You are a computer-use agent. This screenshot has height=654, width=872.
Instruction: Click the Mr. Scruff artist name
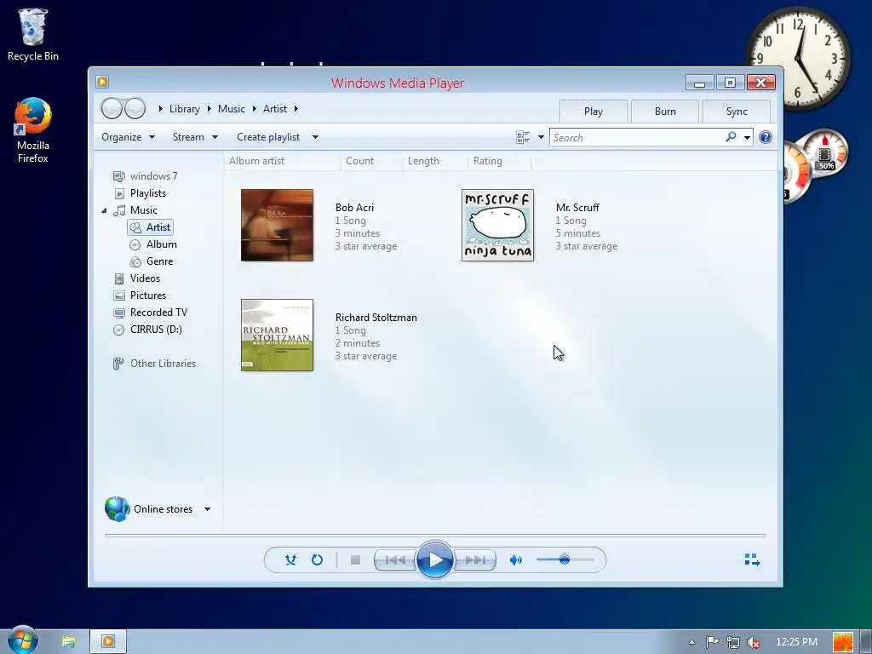pyautogui.click(x=578, y=208)
